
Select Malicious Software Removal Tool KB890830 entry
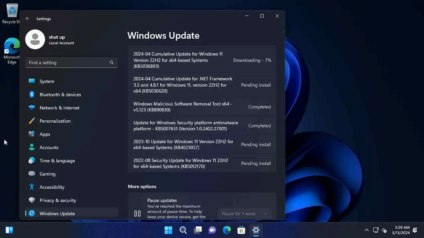click(202, 107)
